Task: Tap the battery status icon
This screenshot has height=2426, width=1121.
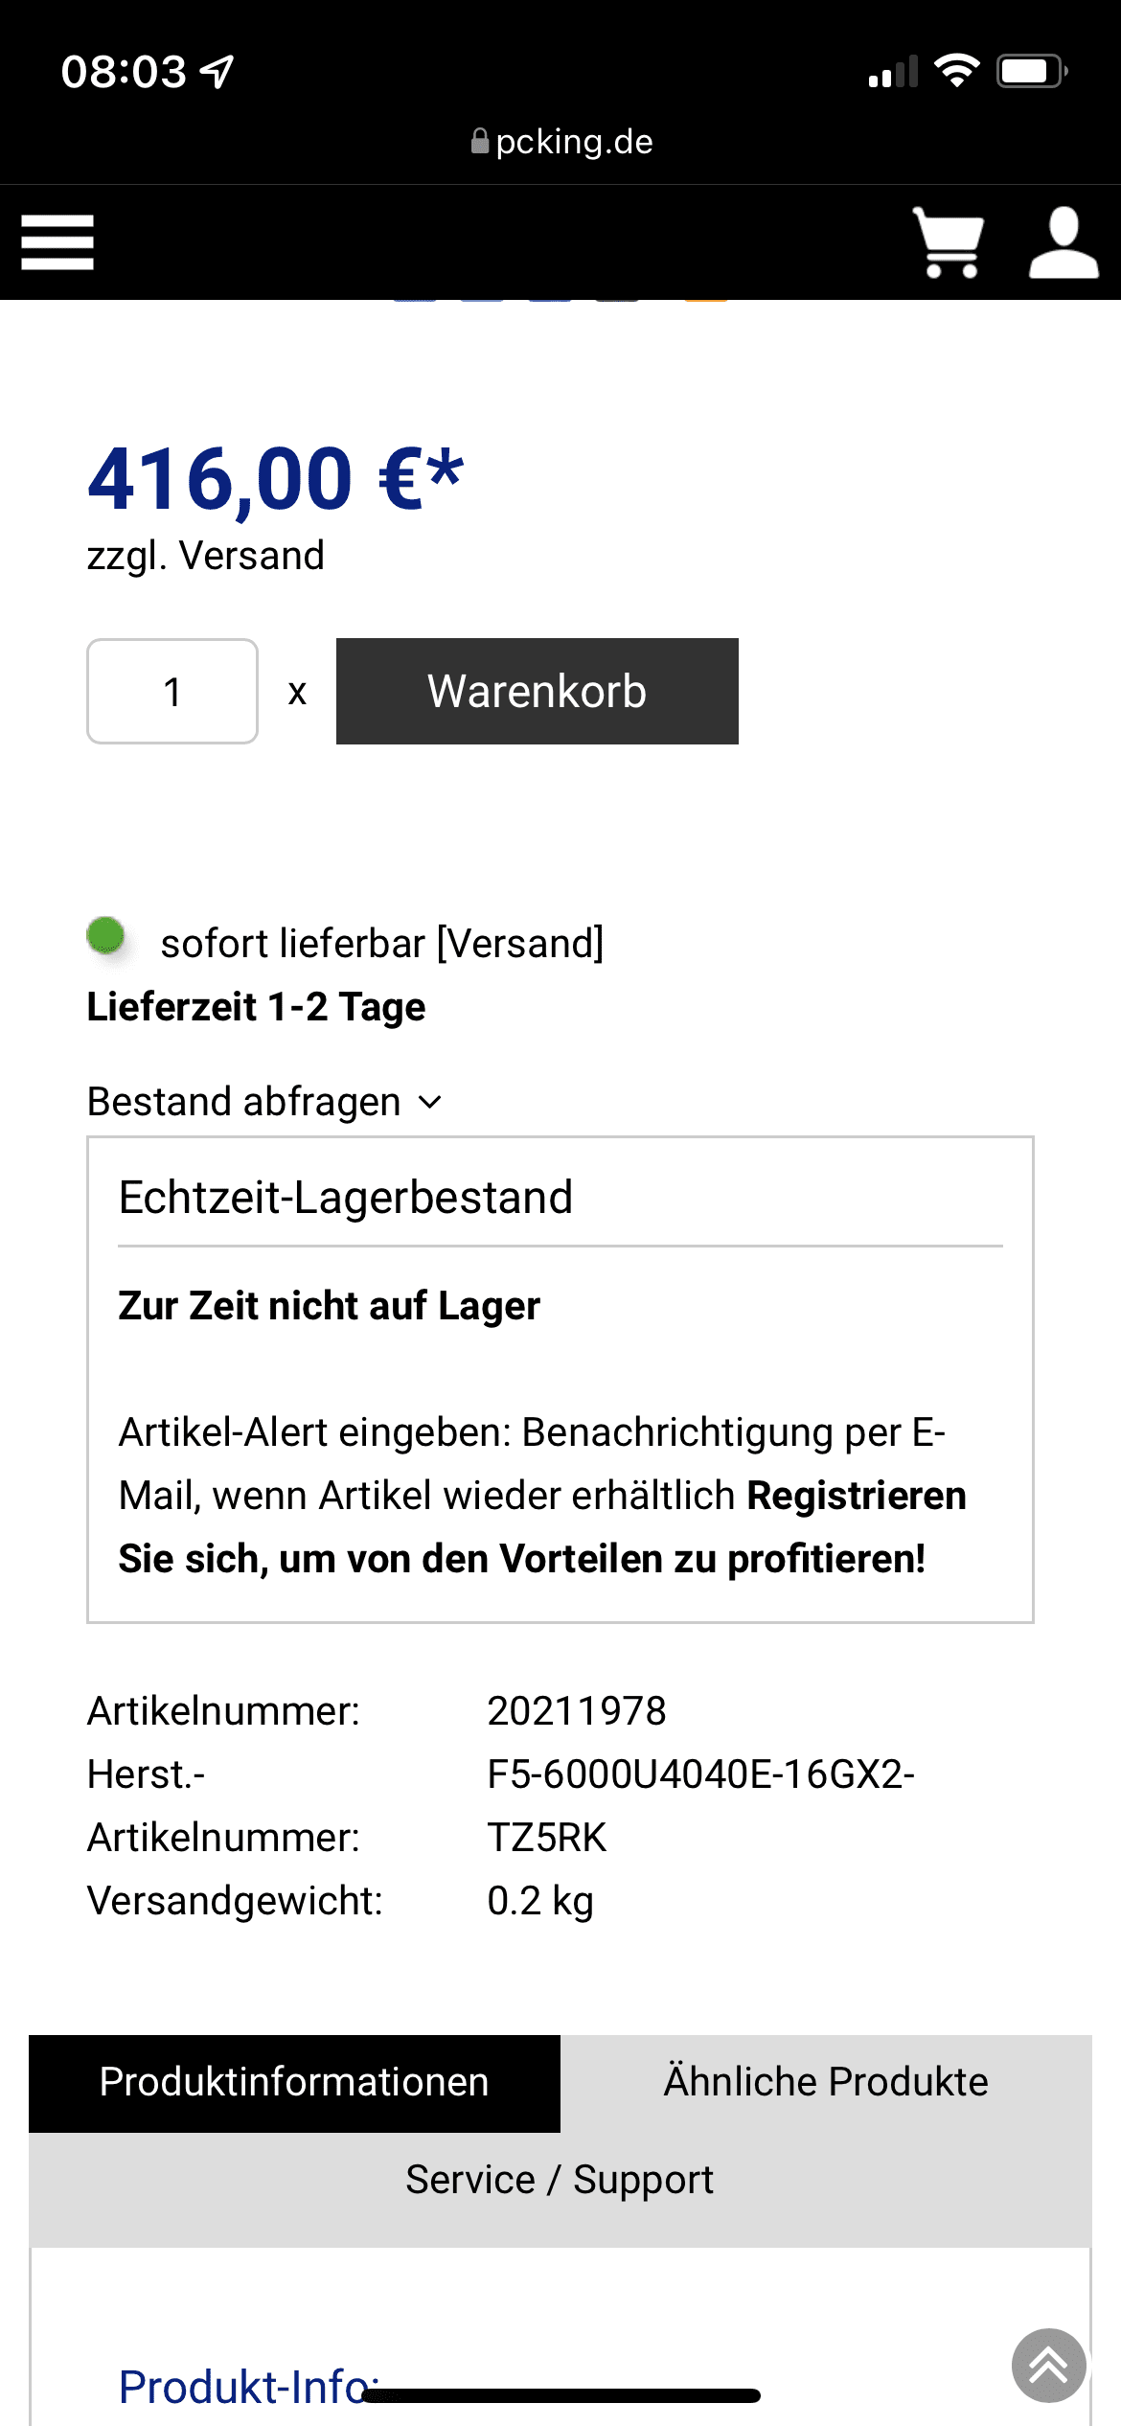Action: coord(1031,71)
